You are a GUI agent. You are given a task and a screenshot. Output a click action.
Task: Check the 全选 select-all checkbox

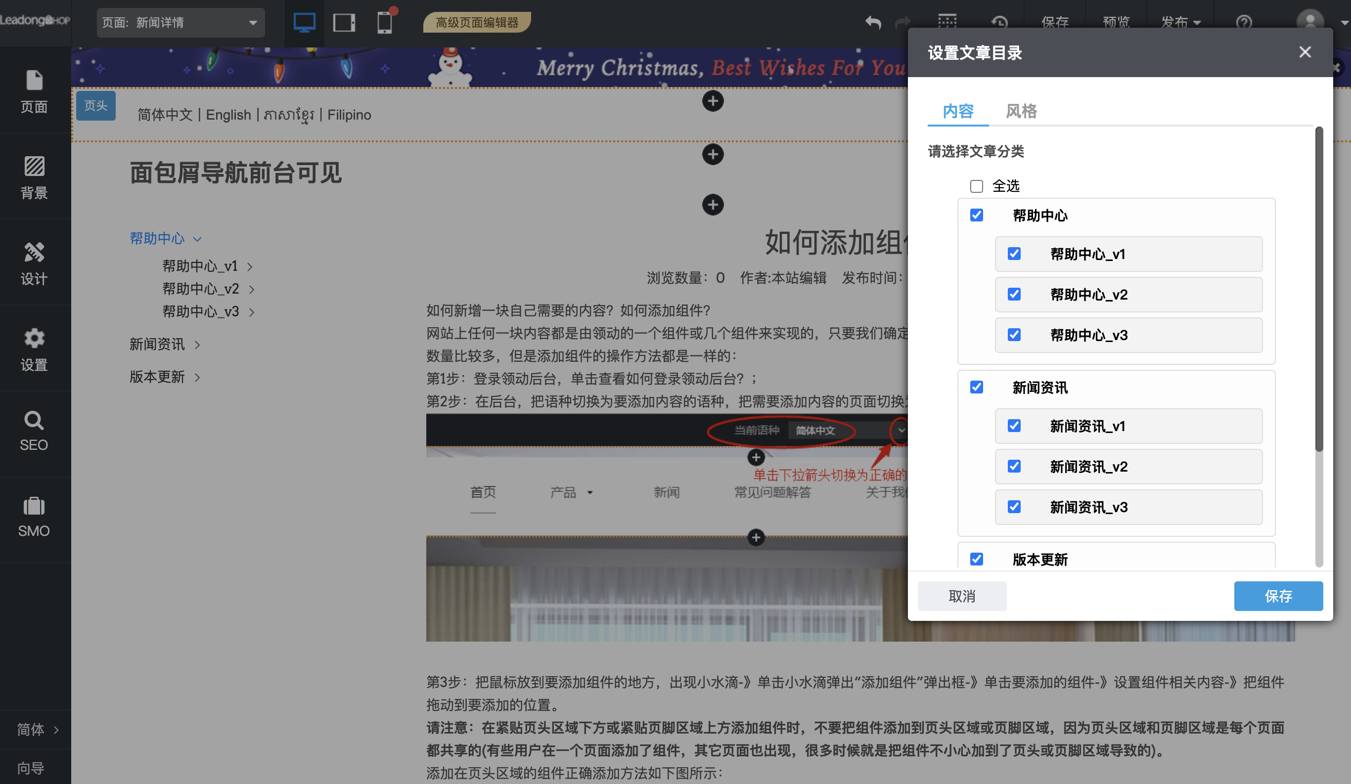976,186
